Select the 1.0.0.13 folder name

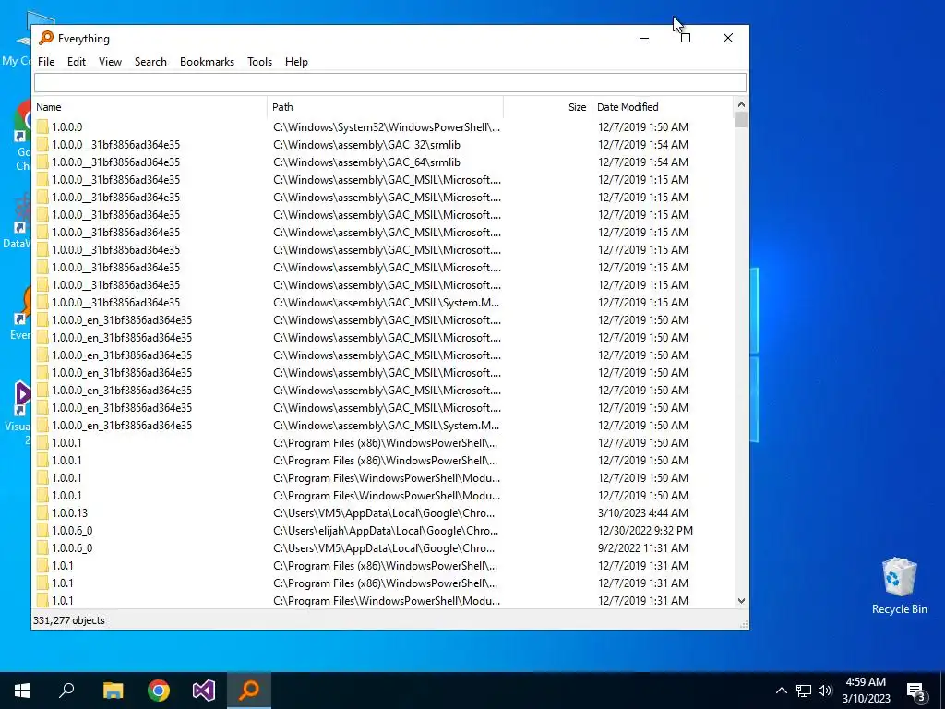pos(69,513)
